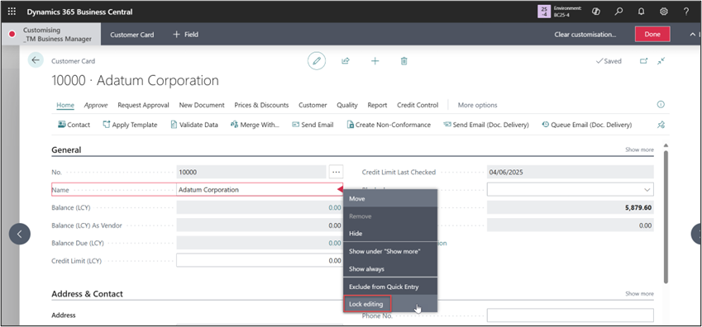The height and width of the screenshot is (327, 702).
Task: Open the Quality tab
Action: 347,105
